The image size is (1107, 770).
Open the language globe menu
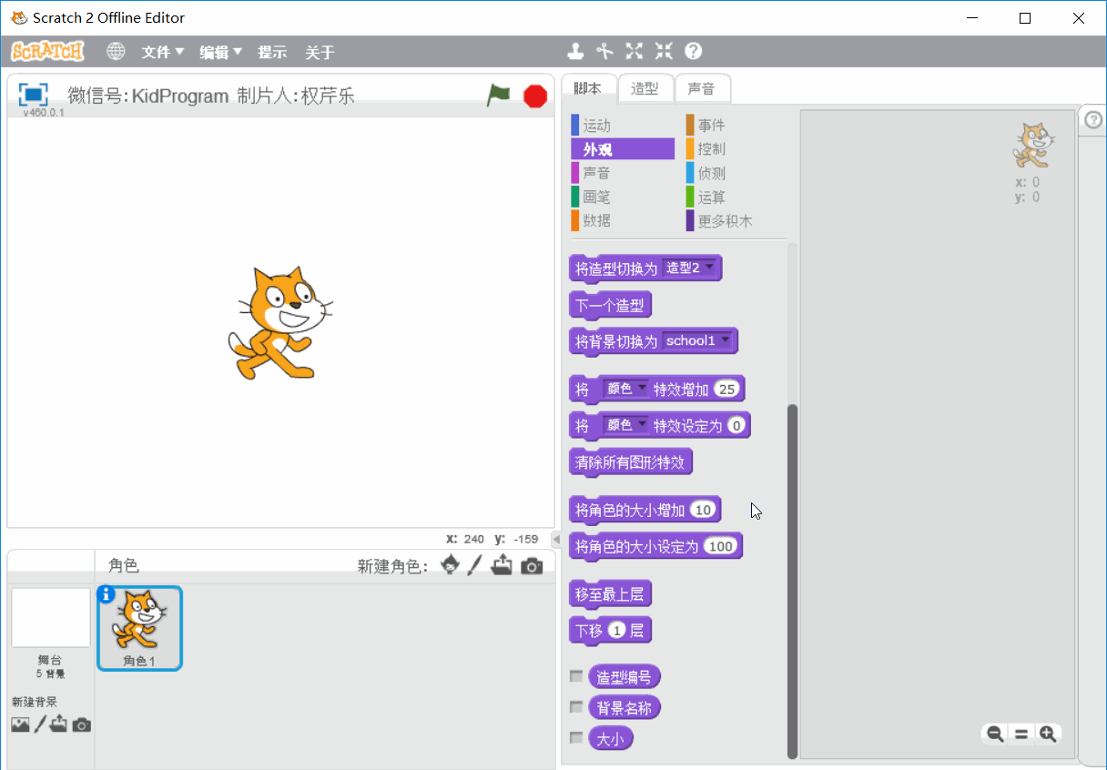tap(116, 52)
